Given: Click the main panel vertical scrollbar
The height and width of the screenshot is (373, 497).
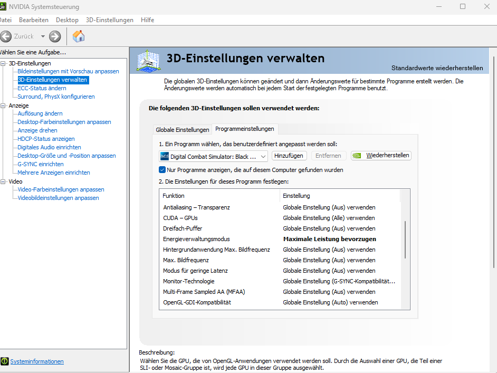Looking at the screenshot, I should (x=493, y=162).
